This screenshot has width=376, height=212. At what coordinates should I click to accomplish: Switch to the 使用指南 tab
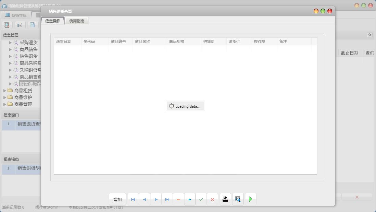coord(77,21)
